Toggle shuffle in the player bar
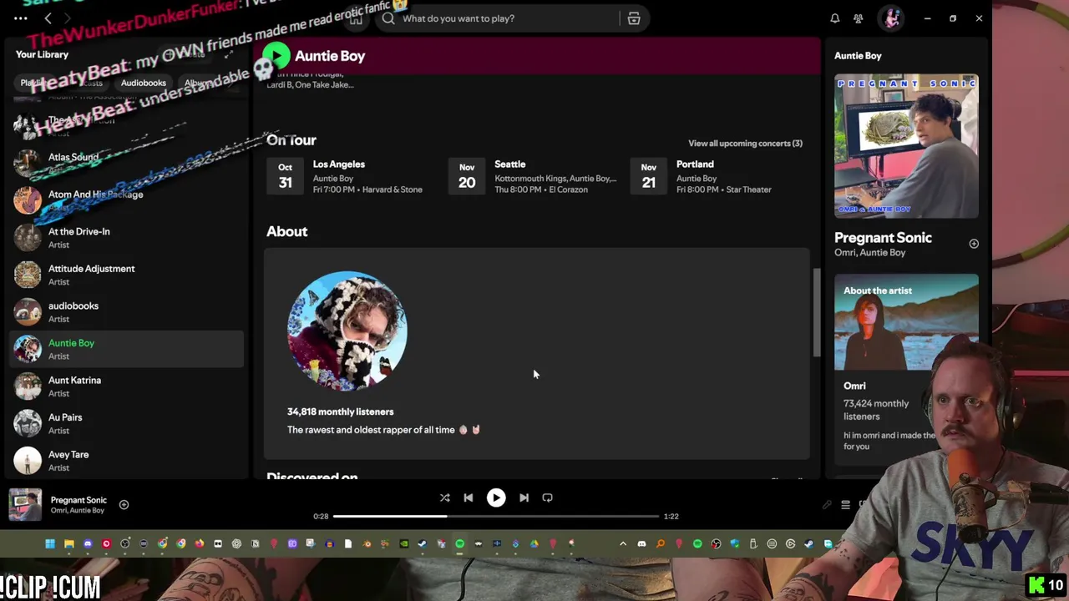 (445, 497)
